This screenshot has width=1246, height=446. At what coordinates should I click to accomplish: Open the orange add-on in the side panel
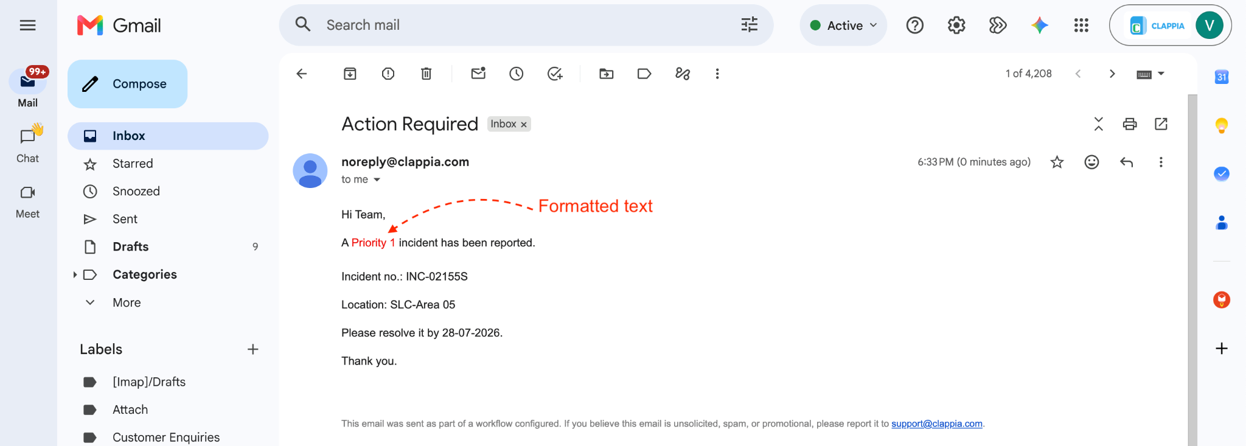(x=1222, y=300)
